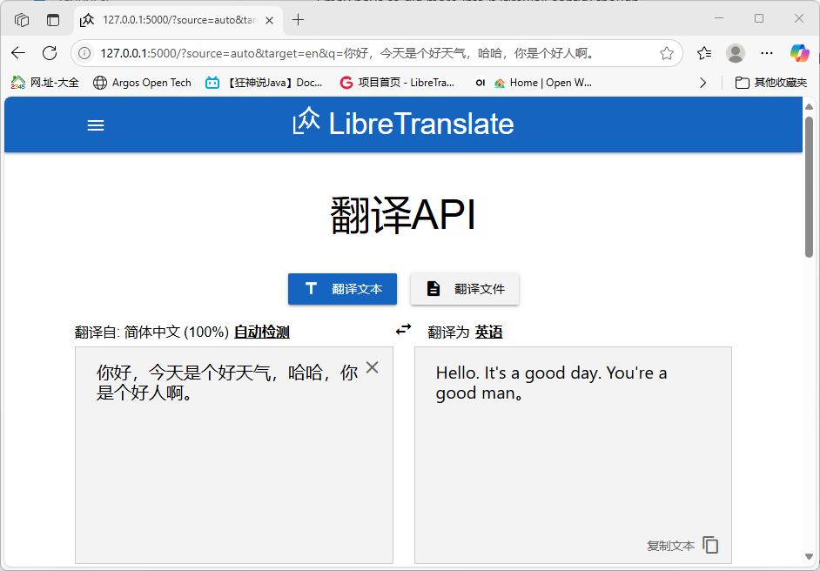Open the 网址-大全 bookmark

click(x=45, y=83)
